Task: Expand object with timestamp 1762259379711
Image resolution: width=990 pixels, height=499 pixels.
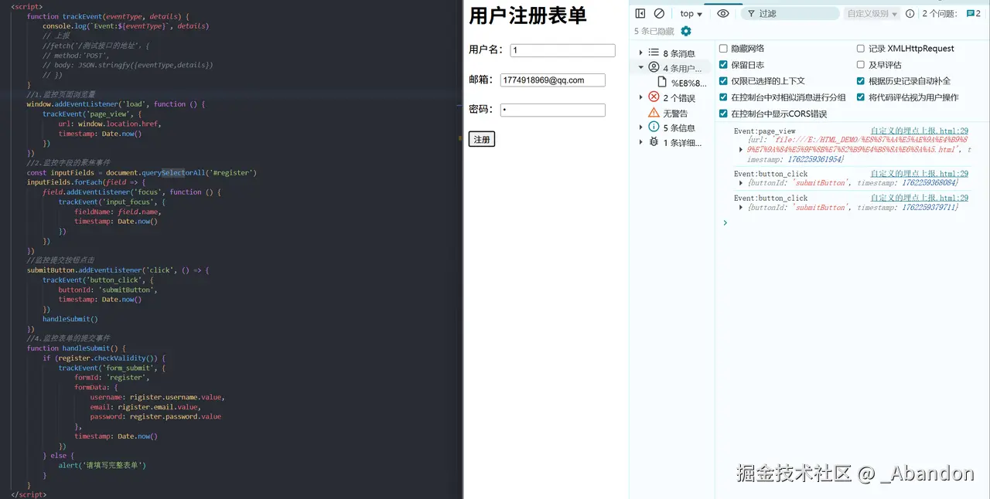Action: coord(742,207)
